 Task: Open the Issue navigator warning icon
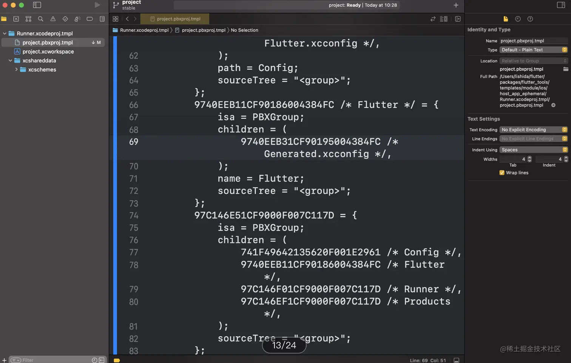coord(53,19)
